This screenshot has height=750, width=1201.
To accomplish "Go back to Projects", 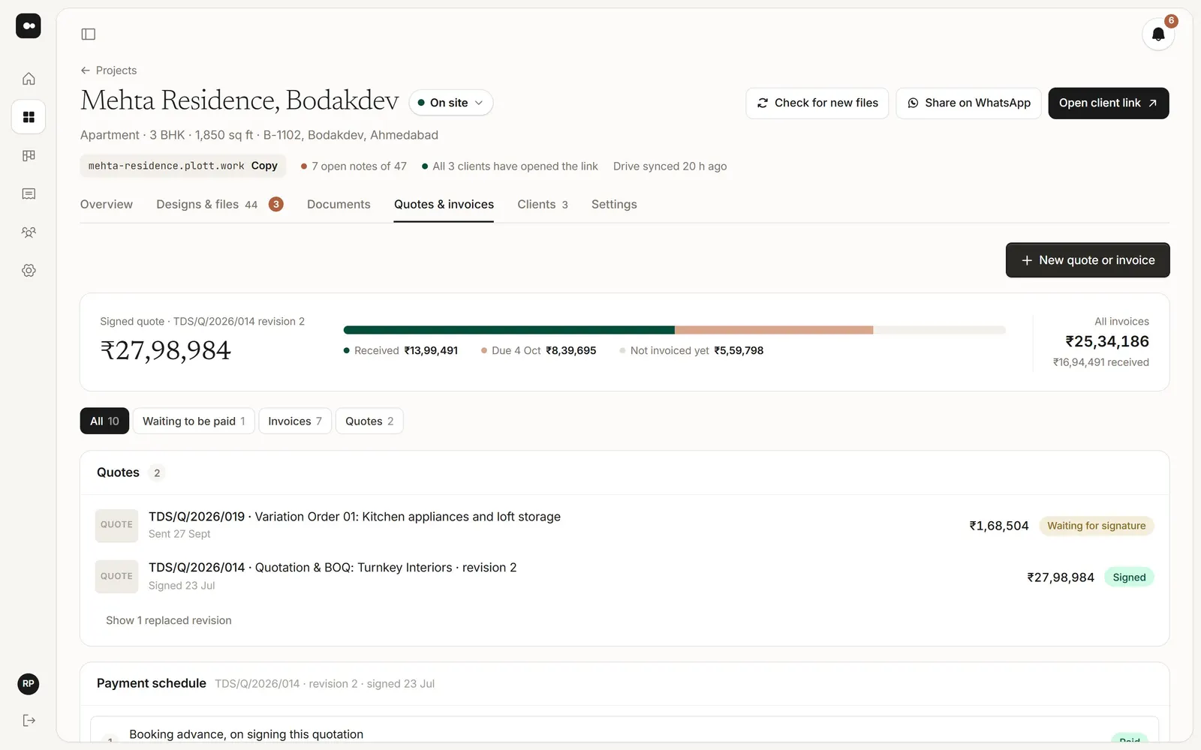I will click(x=109, y=70).
